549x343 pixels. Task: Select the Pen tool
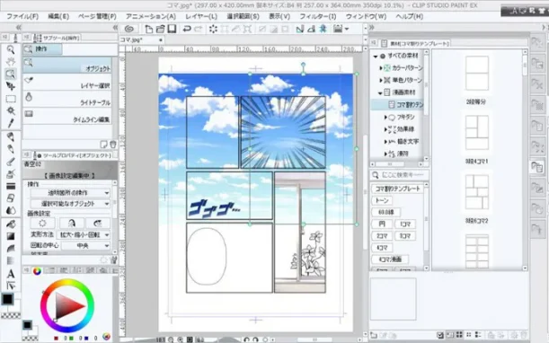point(11,136)
